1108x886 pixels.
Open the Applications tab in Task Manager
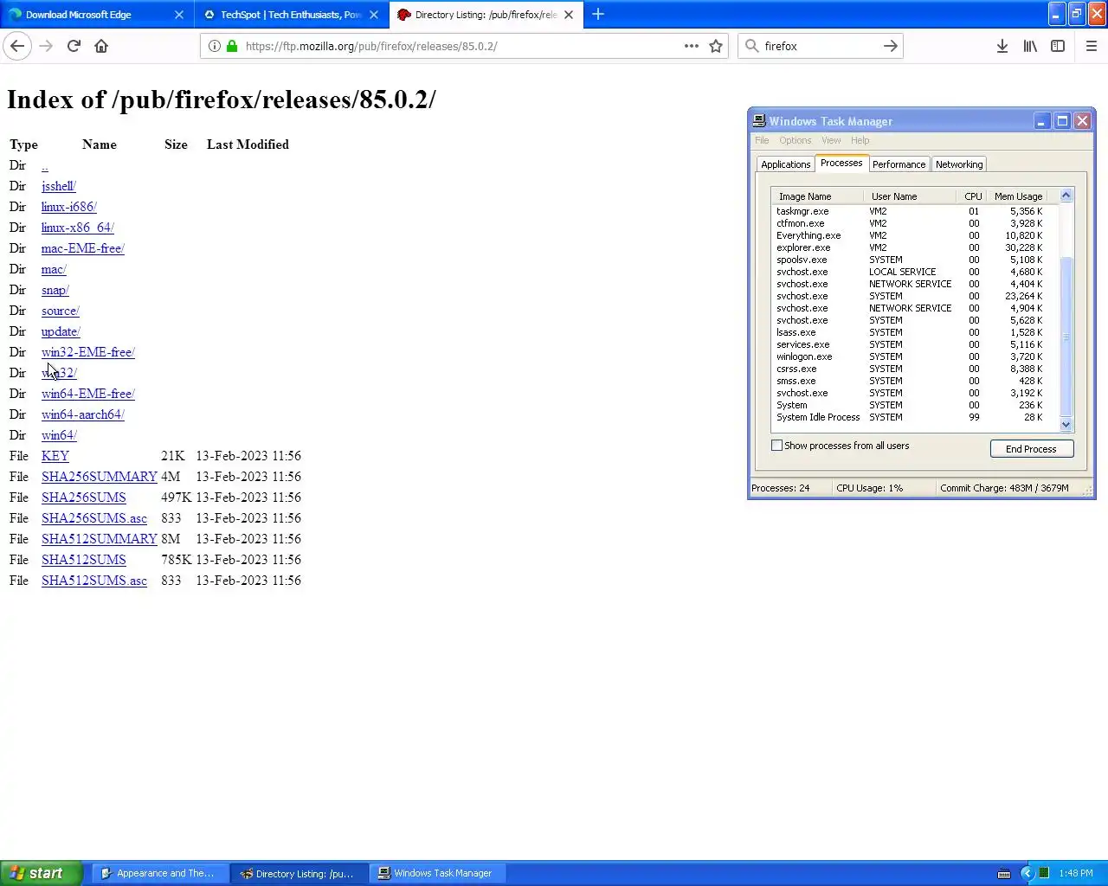click(785, 164)
